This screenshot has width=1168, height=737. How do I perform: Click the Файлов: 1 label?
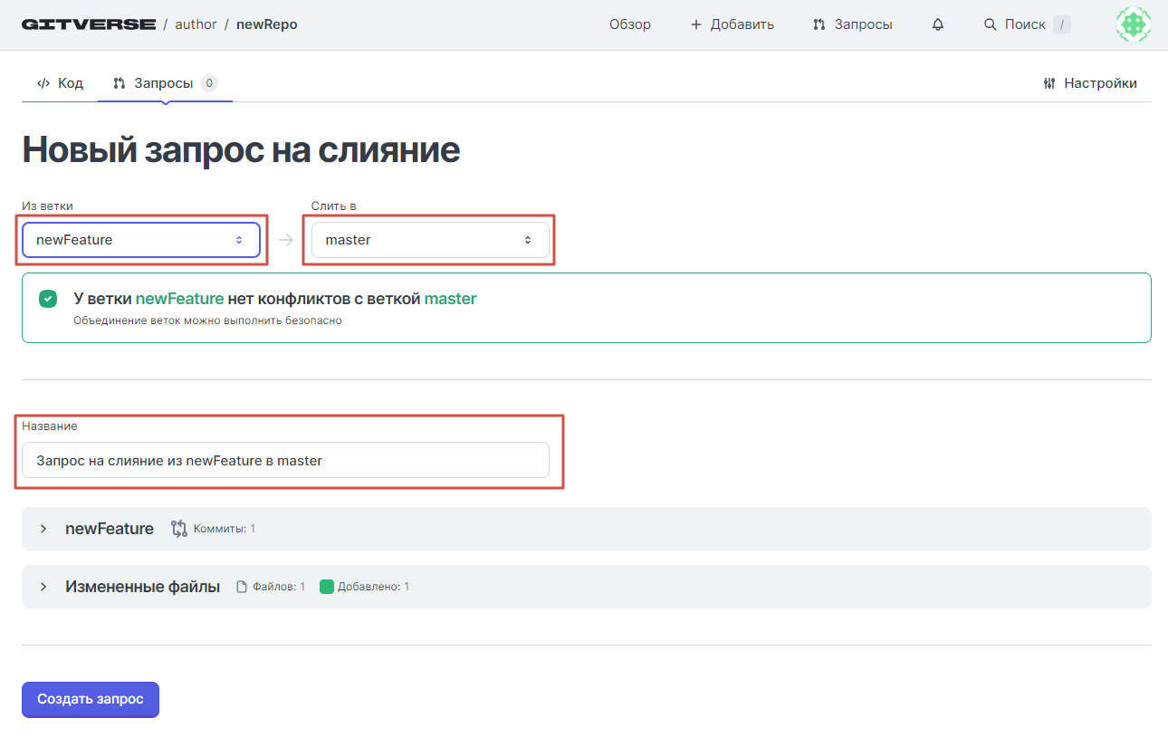[279, 587]
